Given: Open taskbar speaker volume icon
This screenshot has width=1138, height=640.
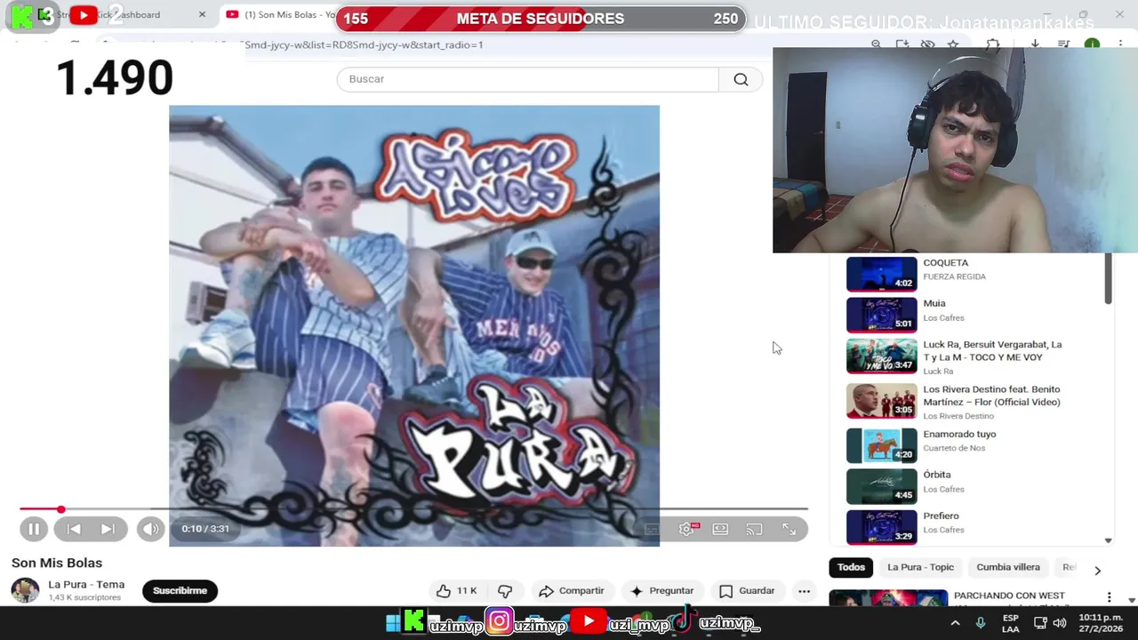Looking at the screenshot, I should click(x=1059, y=623).
